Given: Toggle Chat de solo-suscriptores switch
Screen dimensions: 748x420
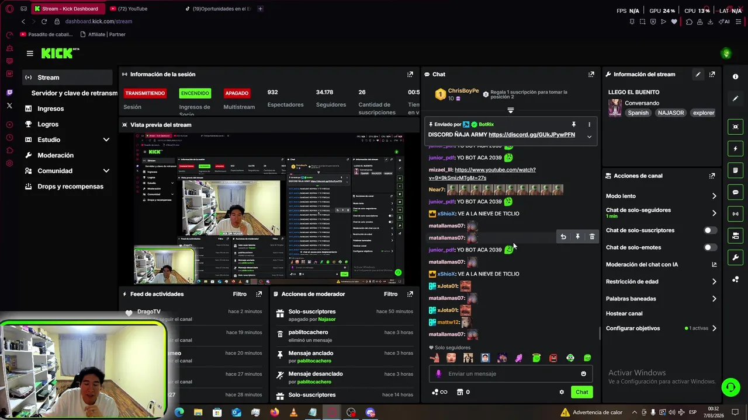Looking at the screenshot, I should coord(710,230).
